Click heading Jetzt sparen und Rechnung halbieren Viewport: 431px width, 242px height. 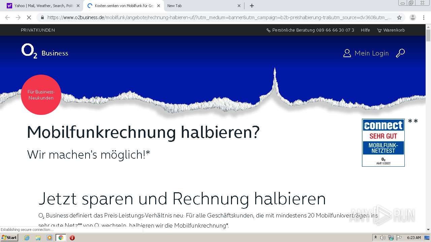[182, 198]
